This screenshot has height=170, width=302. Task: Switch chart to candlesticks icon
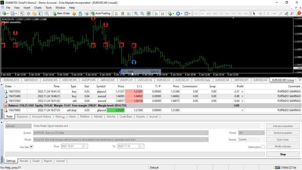coord(123,14)
